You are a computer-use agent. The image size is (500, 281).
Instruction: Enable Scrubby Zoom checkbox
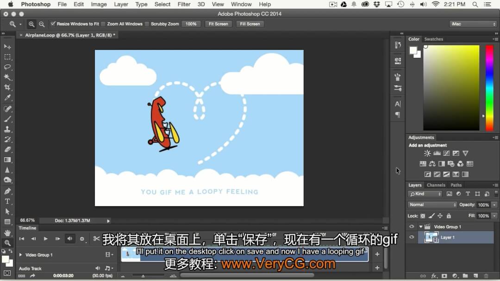coord(147,24)
